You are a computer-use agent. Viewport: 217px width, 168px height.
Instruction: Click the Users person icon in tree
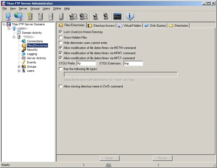click(x=24, y=71)
